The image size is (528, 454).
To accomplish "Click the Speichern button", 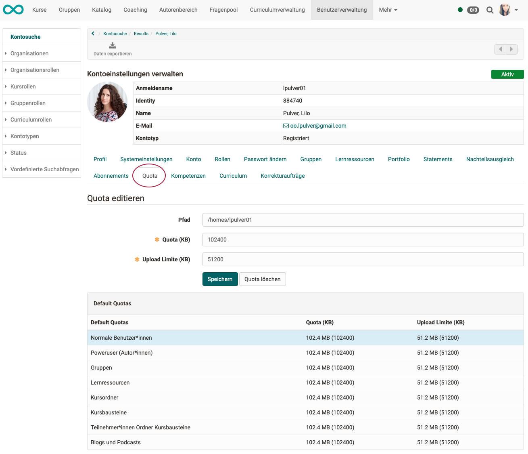I will [220, 279].
